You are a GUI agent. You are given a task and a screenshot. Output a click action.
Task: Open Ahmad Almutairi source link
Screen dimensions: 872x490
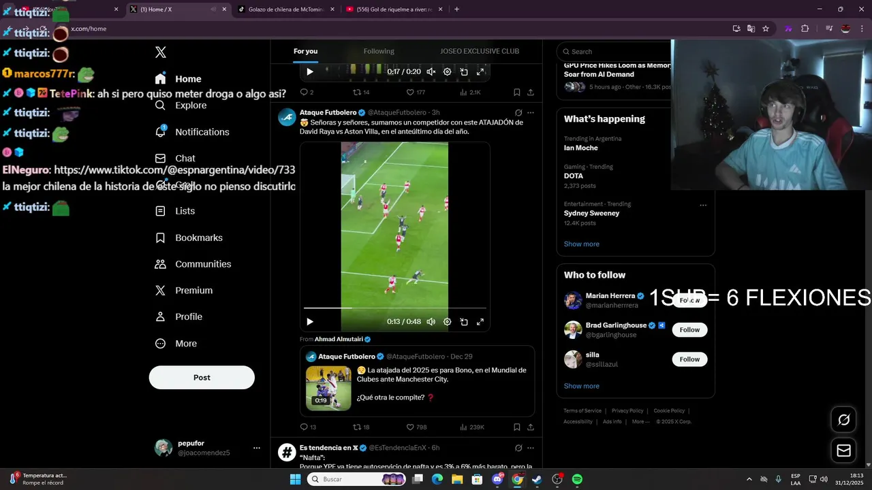pyautogui.click(x=343, y=339)
